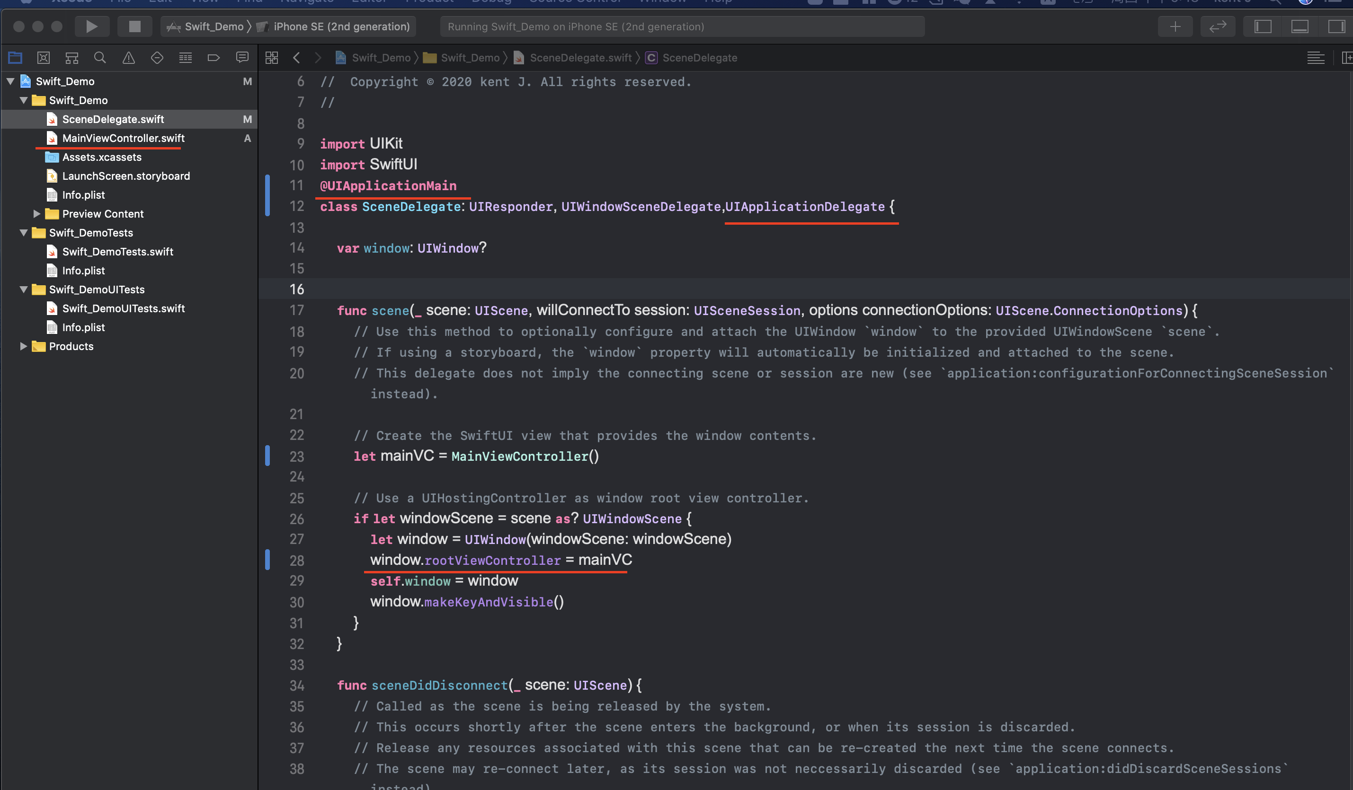This screenshot has height=790, width=1353.
Task: Select the Find navigator magnifier icon
Action: pos(100,57)
